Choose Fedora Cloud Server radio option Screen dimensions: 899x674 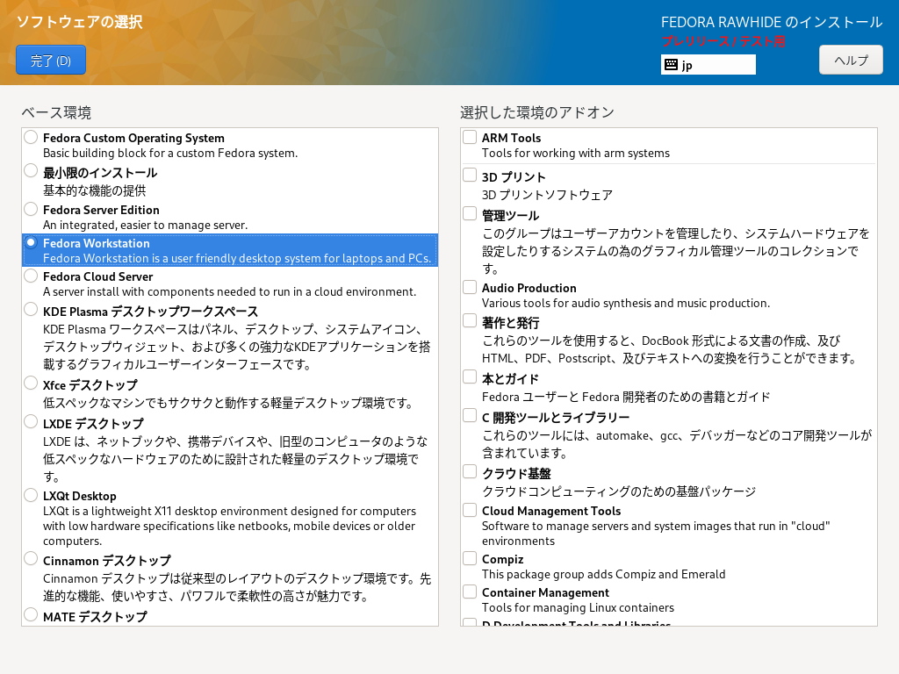[31, 276]
